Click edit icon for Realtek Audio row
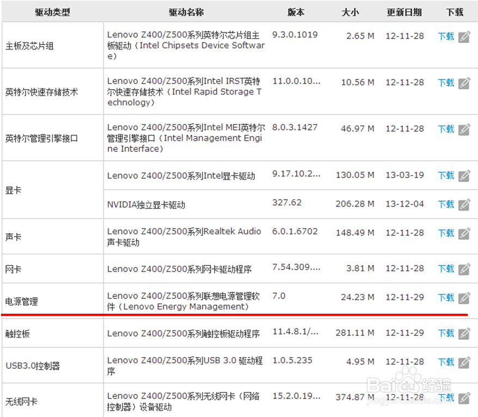Screen dimensions: 478x417 point(464,233)
